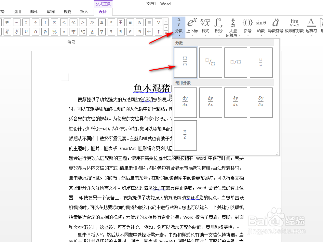Insert the minus-plus ∓ symbol
323x242 pixels.
(x=121, y=22)
